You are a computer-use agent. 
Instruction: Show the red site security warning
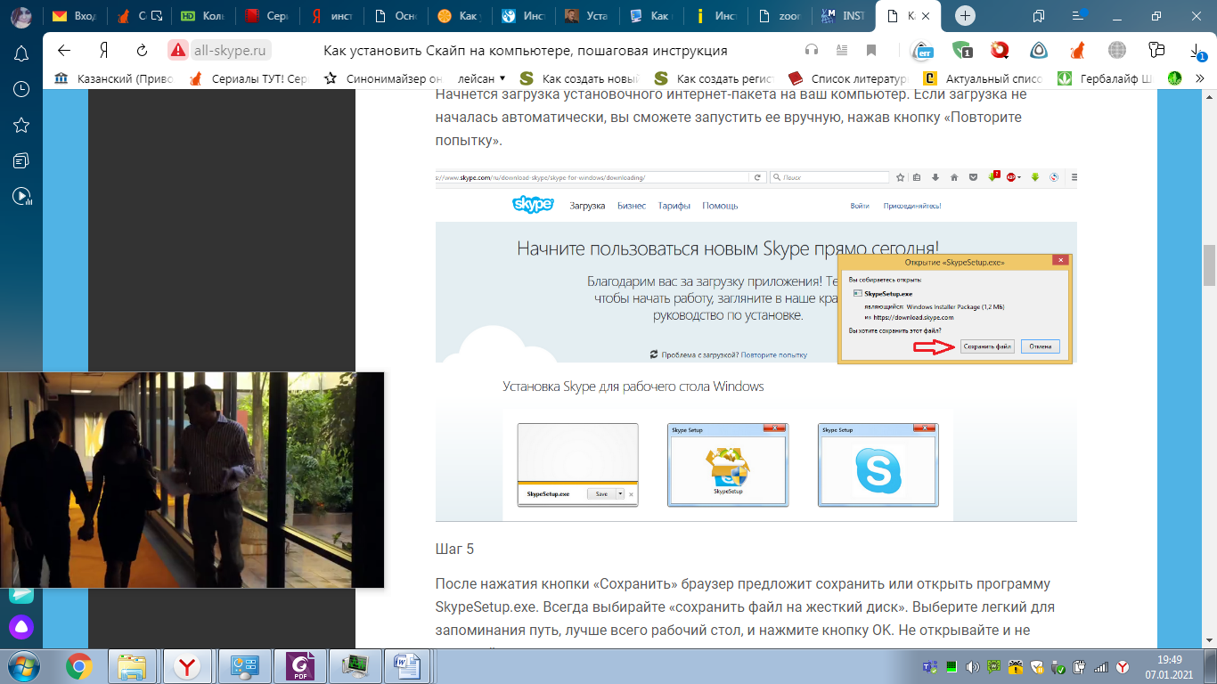point(178,50)
